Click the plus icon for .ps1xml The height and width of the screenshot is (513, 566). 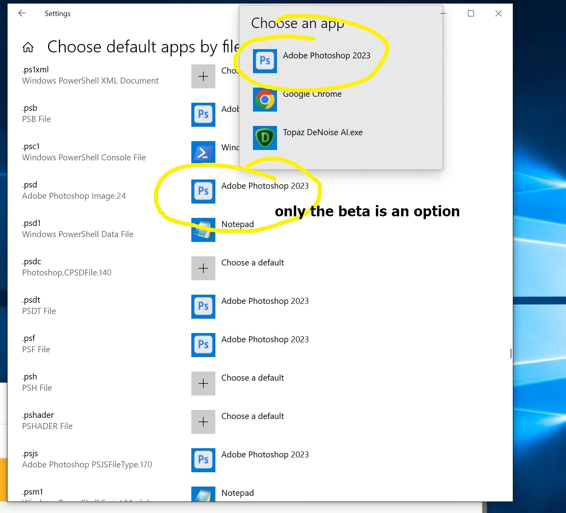[x=203, y=76]
